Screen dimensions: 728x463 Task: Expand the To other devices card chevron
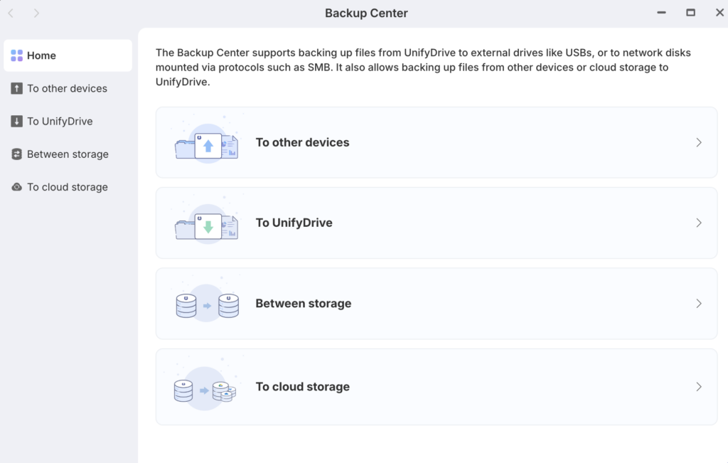coord(699,142)
